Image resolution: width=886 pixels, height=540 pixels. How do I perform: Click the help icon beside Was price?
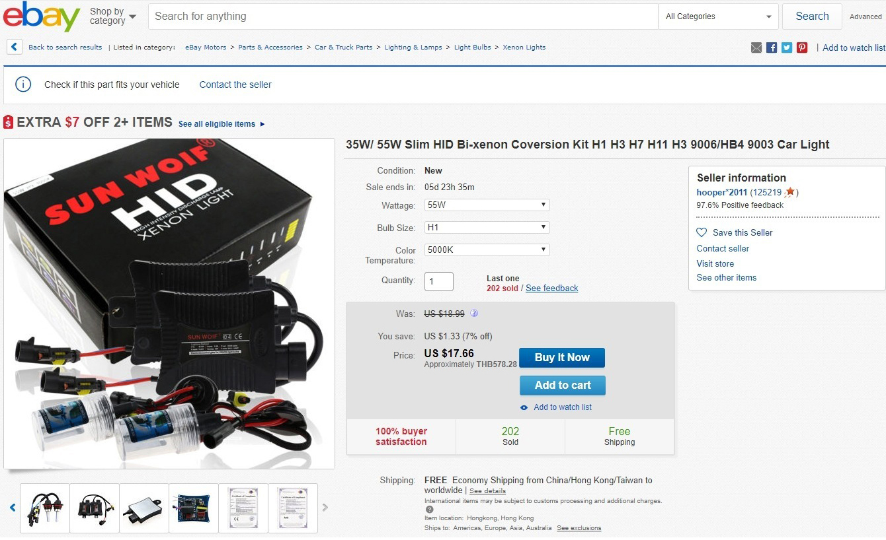(474, 314)
